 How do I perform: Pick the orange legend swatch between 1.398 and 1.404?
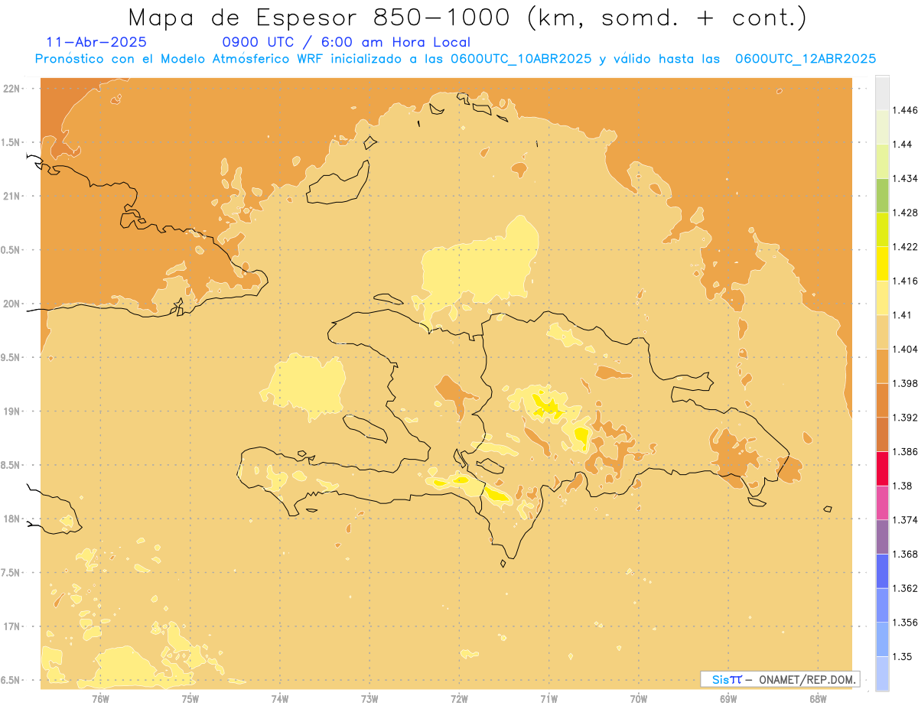882,366
